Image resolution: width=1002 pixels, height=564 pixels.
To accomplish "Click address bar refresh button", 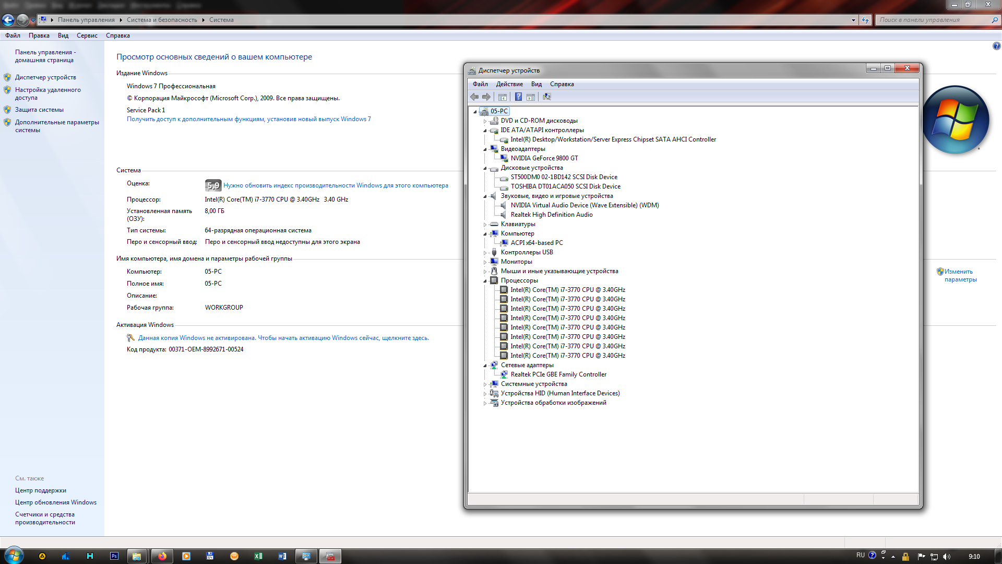I will pyautogui.click(x=865, y=20).
